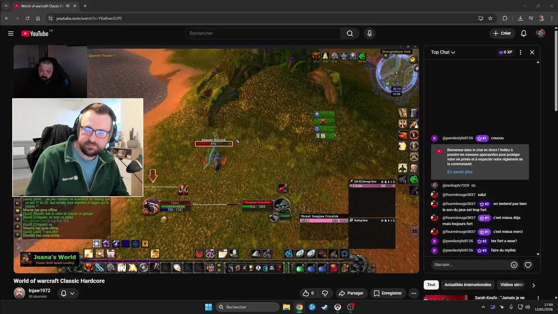Go to YouTube home via logo

[x=35, y=33]
